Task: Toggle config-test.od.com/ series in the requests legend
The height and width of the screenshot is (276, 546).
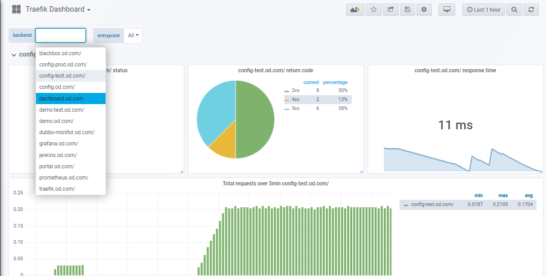Action: (x=432, y=205)
